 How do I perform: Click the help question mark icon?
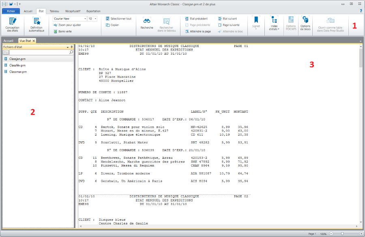pyautogui.click(x=361, y=11)
